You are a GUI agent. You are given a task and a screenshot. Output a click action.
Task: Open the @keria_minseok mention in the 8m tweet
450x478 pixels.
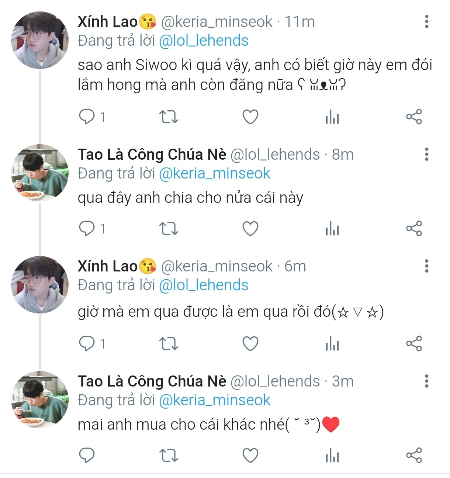click(x=215, y=173)
